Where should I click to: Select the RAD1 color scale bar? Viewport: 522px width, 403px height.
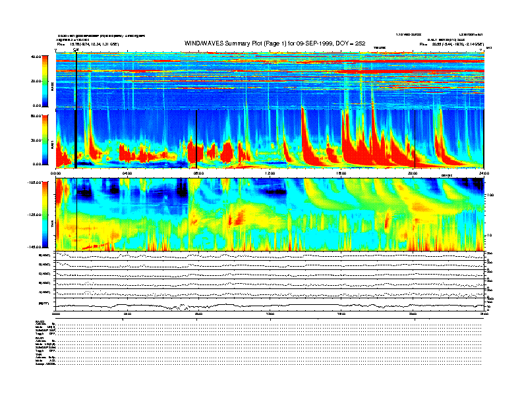pyautogui.click(x=45, y=140)
